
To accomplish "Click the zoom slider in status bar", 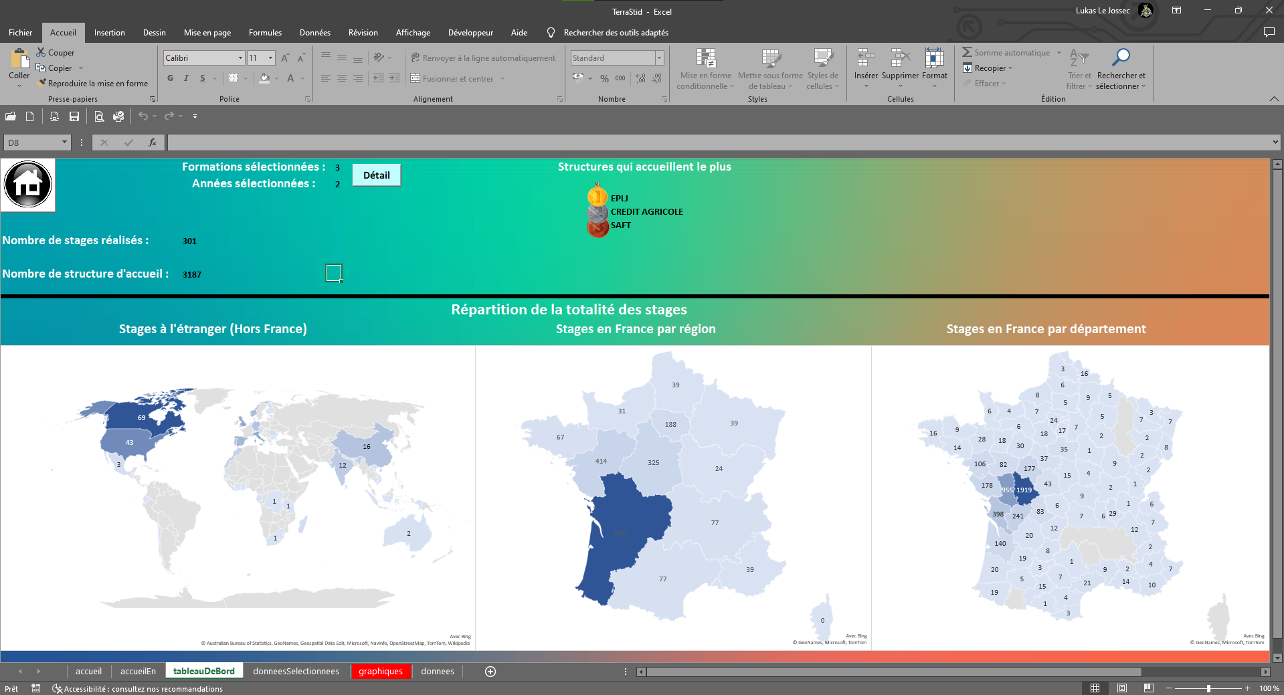I will (x=1208, y=688).
